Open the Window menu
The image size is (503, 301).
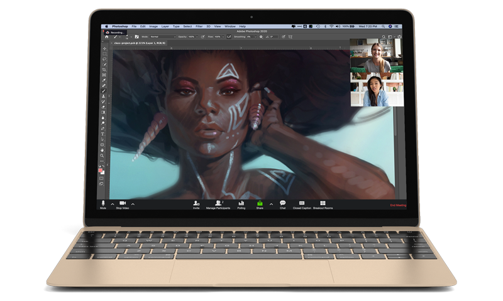[x=229, y=26]
